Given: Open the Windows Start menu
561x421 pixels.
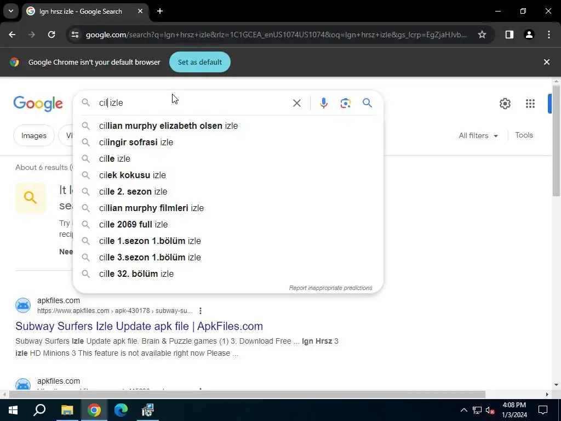Looking at the screenshot, I should click(x=13, y=410).
